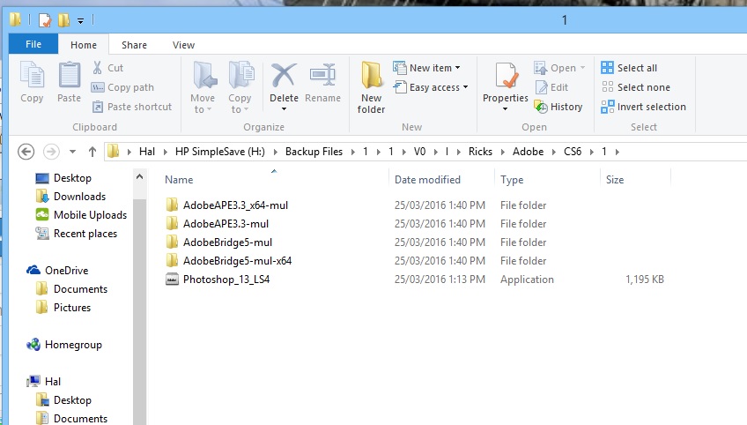
Task: Open the Easy access dropdown
Action: point(431,87)
